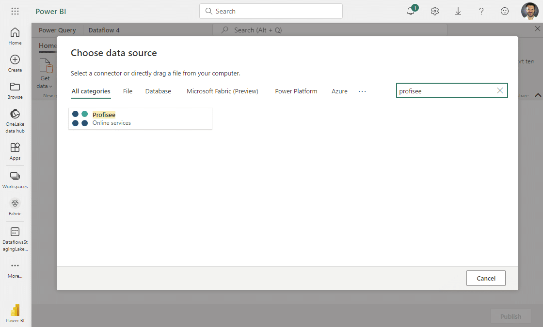Show more category tabs ellipsis
The width and height of the screenshot is (543, 327).
point(362,91)
